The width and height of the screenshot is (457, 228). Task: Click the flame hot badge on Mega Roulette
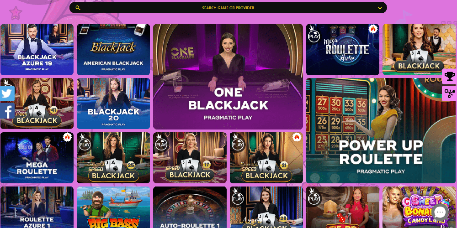pos(67,137)
